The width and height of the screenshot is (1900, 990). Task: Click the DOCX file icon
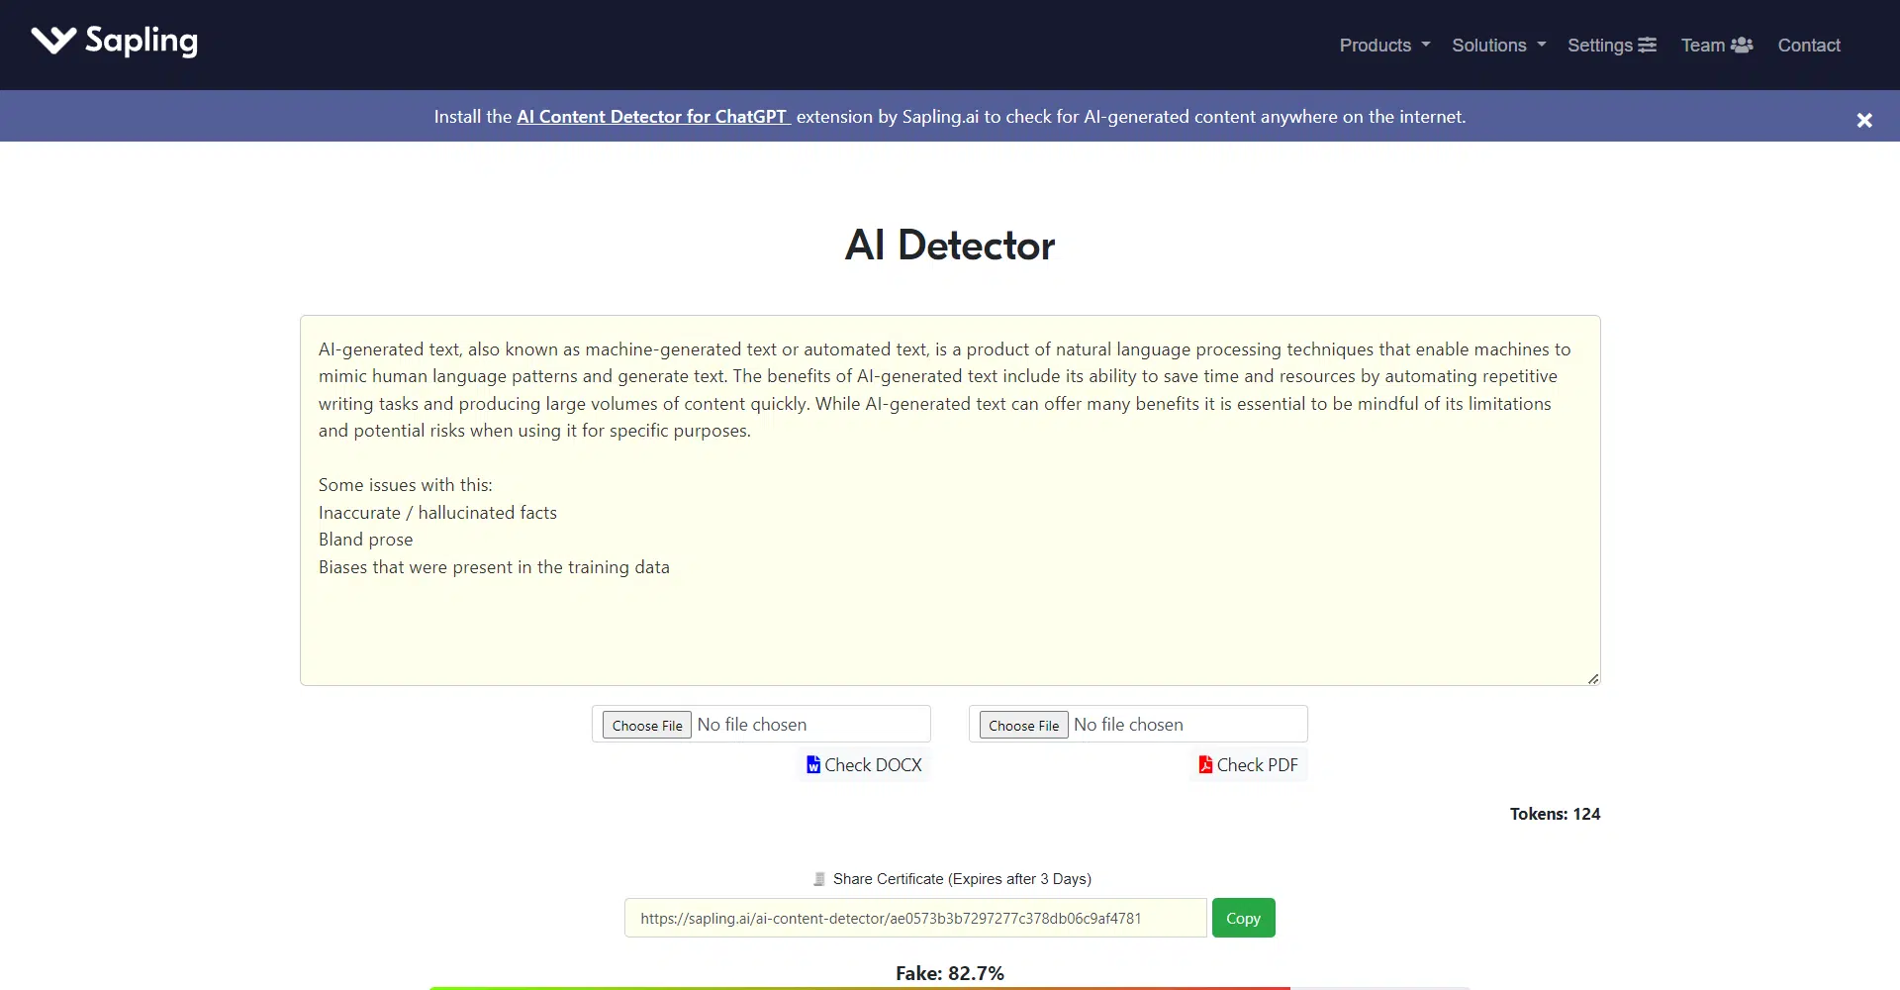pos(813,765)
